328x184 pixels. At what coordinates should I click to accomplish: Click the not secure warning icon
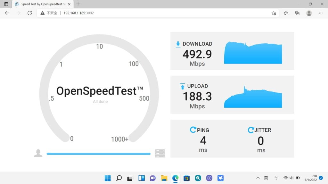[43, 13]
